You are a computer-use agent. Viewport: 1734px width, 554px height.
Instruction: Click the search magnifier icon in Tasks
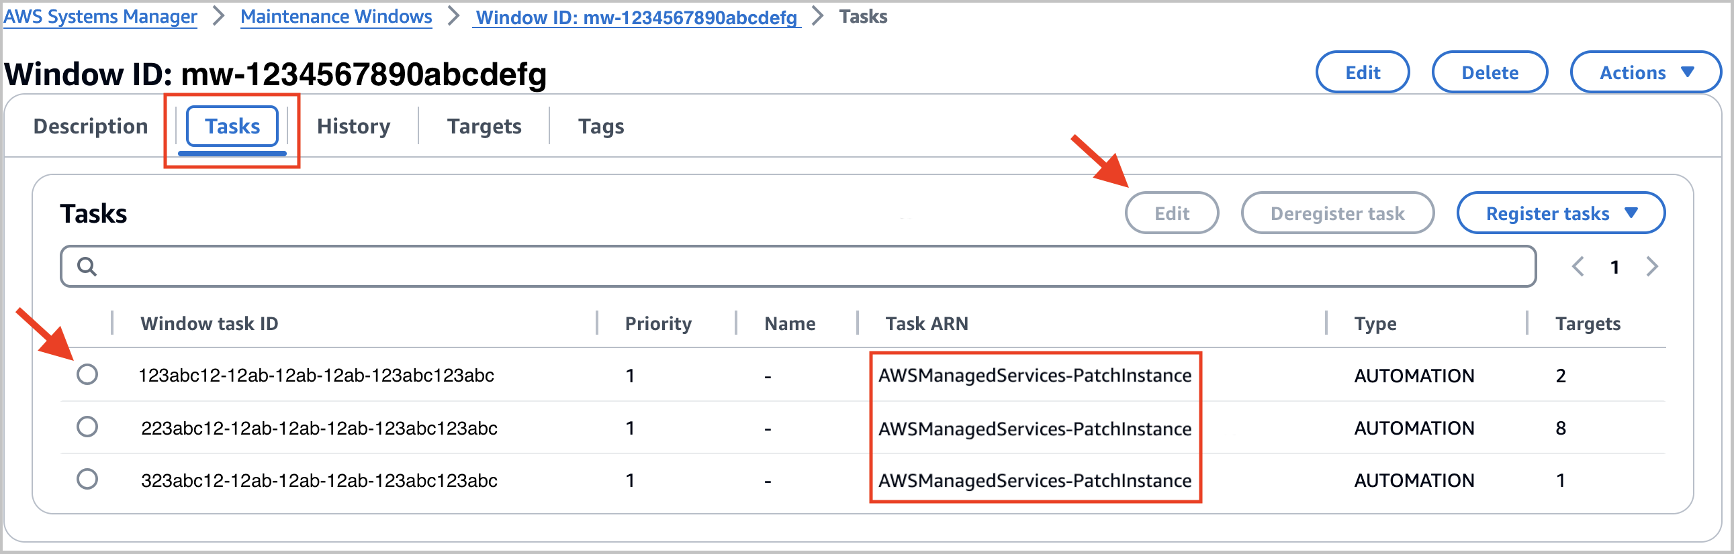(x=87, y=267)
